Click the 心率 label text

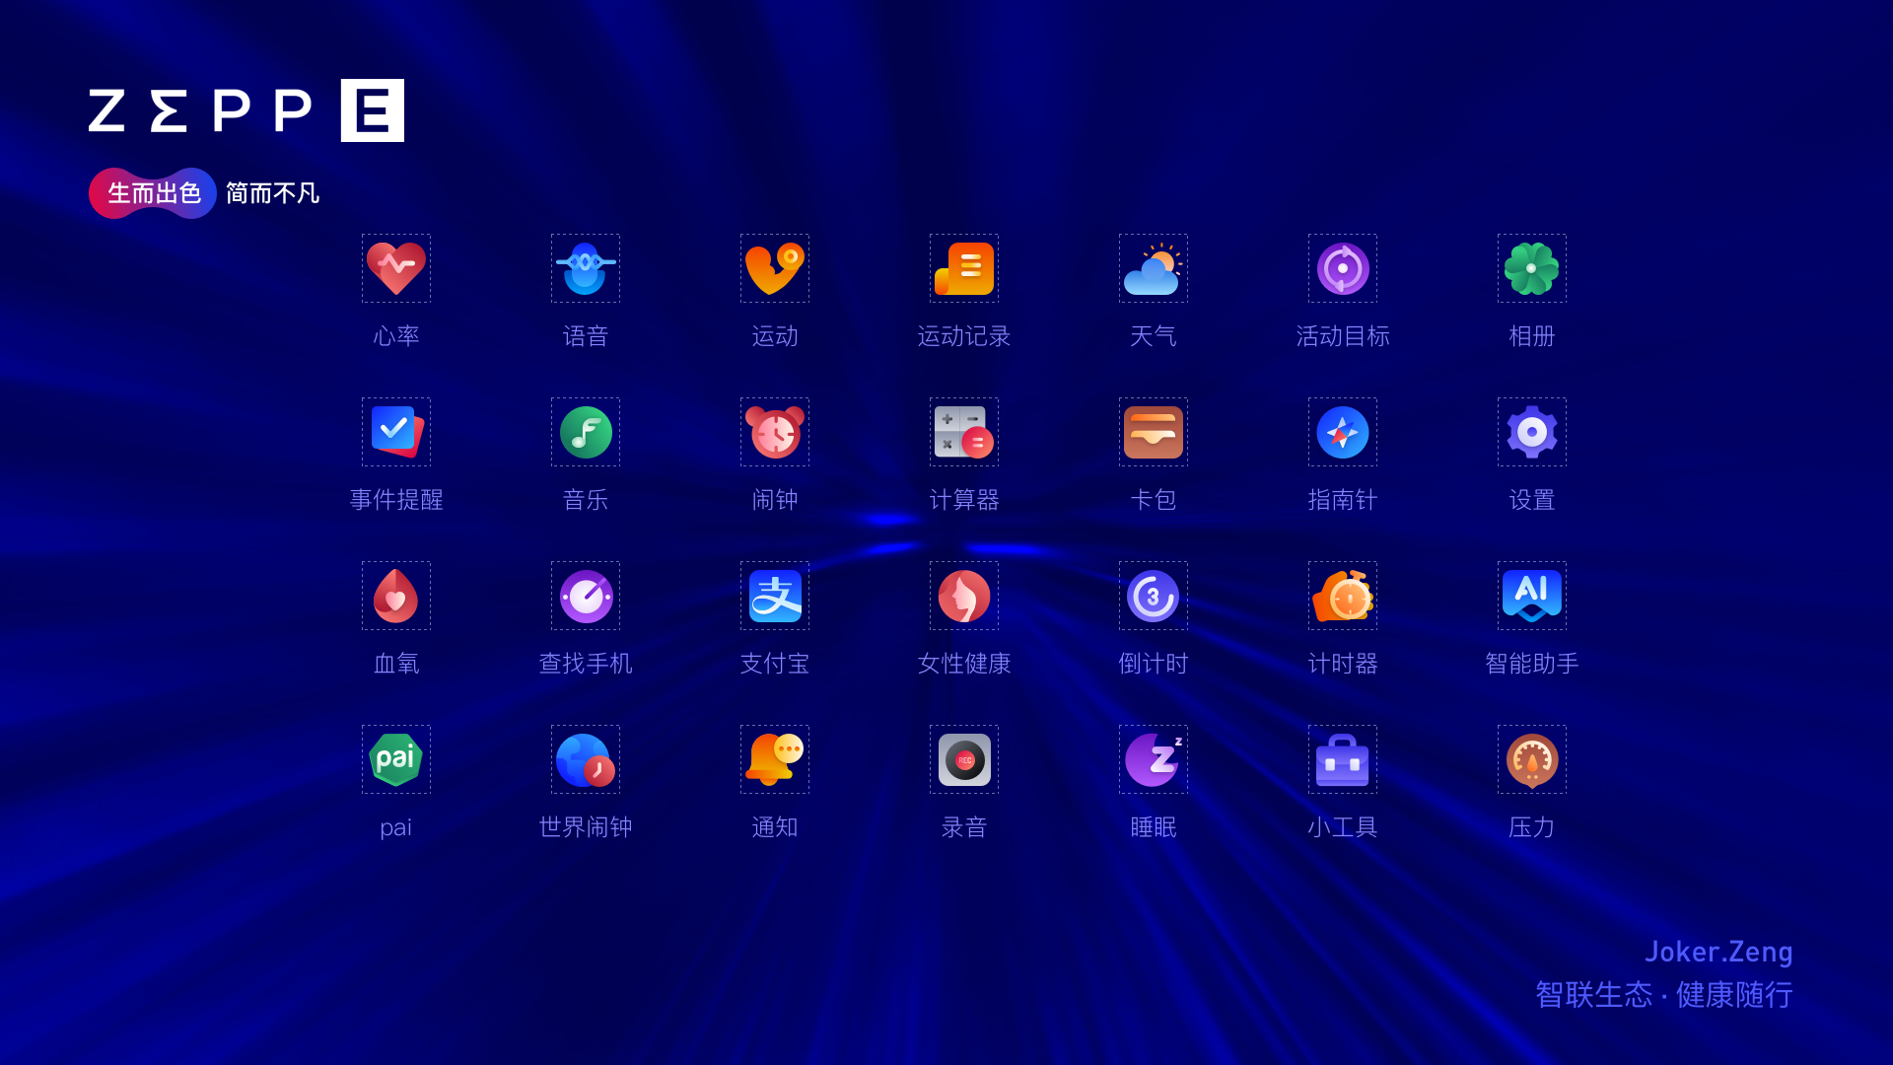tap(396, 336)
